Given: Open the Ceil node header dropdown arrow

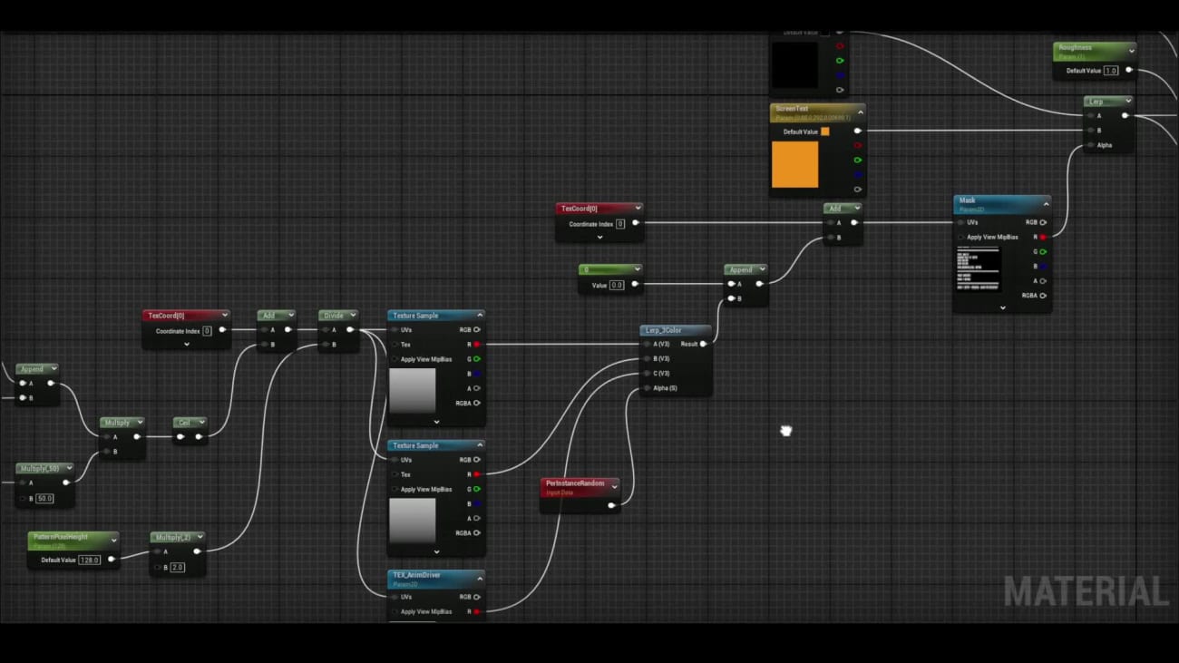Looking at the screenshot, I should 201,423.
